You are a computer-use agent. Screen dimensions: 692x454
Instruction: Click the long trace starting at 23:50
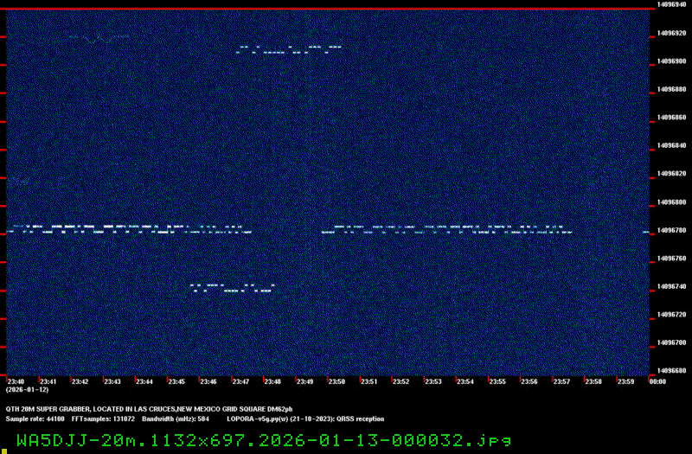pyautogui.click(x=446, y=229)
